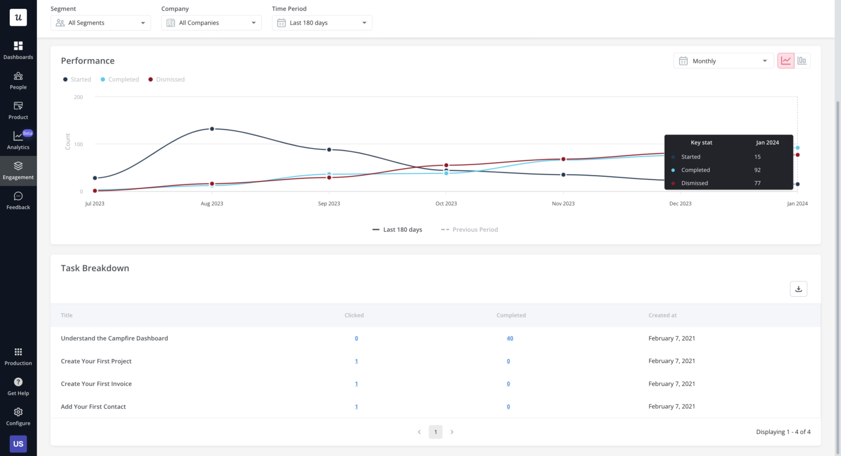This screenshot has width=841, height=456.
Task: View clicked users for Create Your First Project
Action: [356, 361]
